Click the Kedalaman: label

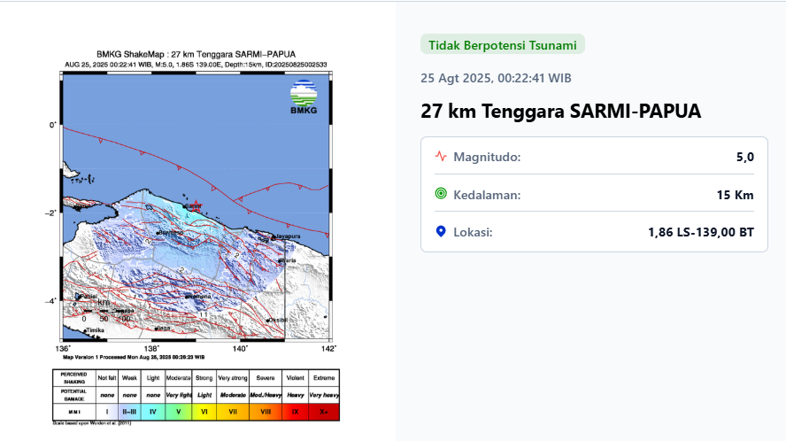tap(487, 195)
